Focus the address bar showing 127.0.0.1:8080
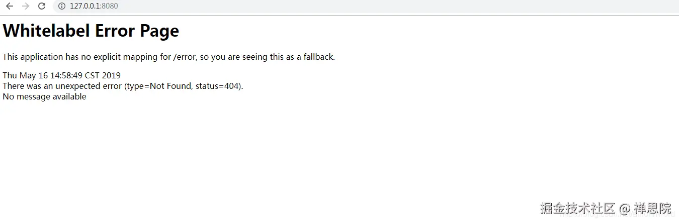679x223 pixels. (302, 6)
